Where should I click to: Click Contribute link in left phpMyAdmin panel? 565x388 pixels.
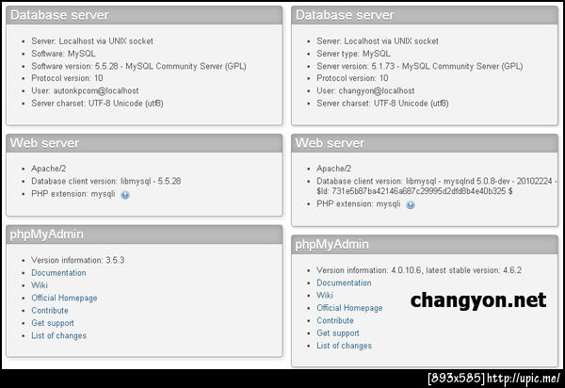coord(50,310)
